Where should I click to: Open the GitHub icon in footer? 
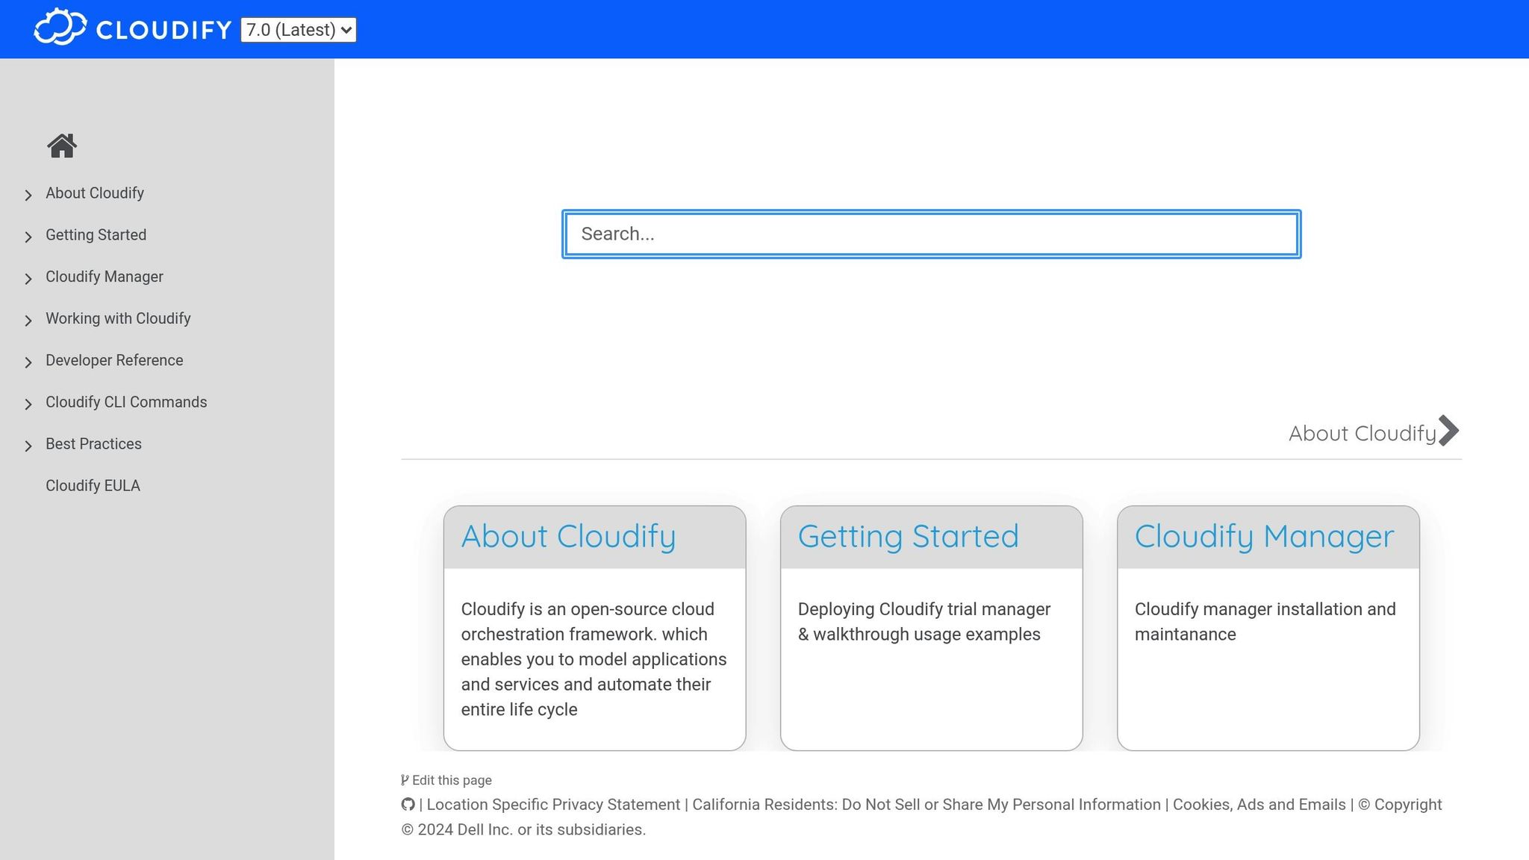[x=408, y=805]
